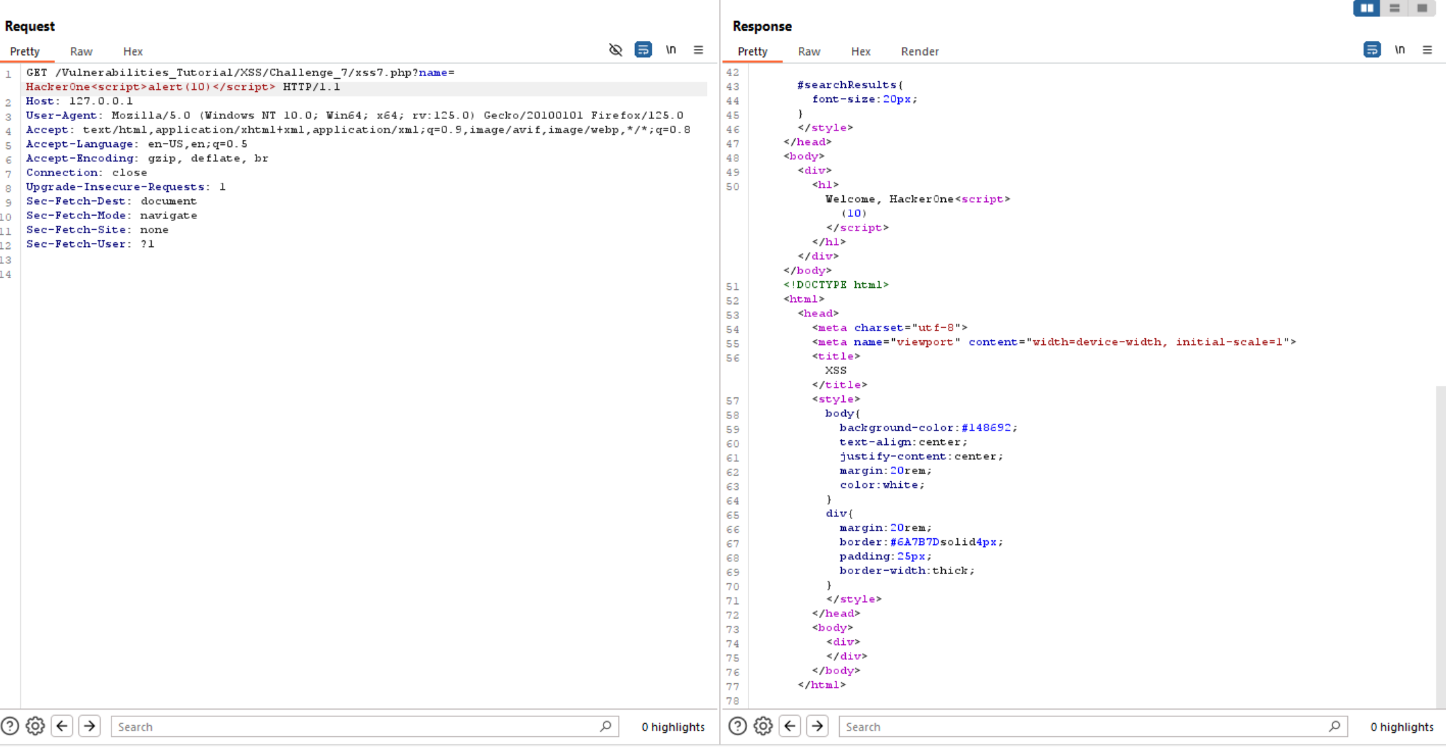Click 'Welcome, HackerOne' text in Response
The height and width of the screenshot is (747, 1446).
coord(889,199)
